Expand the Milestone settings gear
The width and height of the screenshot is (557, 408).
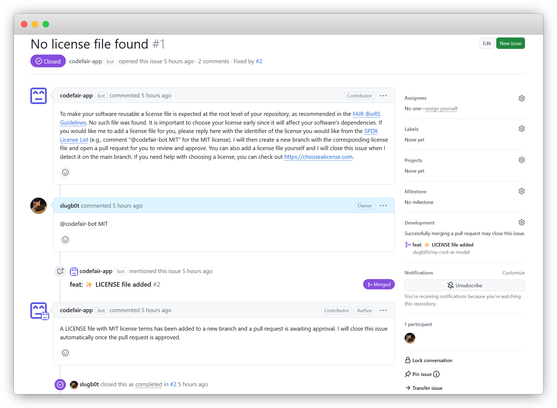[x=522, y=191]
